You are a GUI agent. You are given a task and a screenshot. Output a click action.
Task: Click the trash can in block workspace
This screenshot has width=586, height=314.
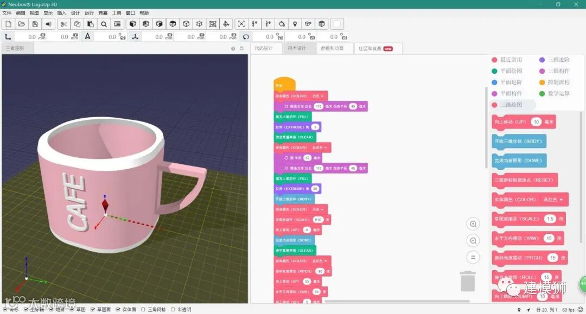pos(468,281)
